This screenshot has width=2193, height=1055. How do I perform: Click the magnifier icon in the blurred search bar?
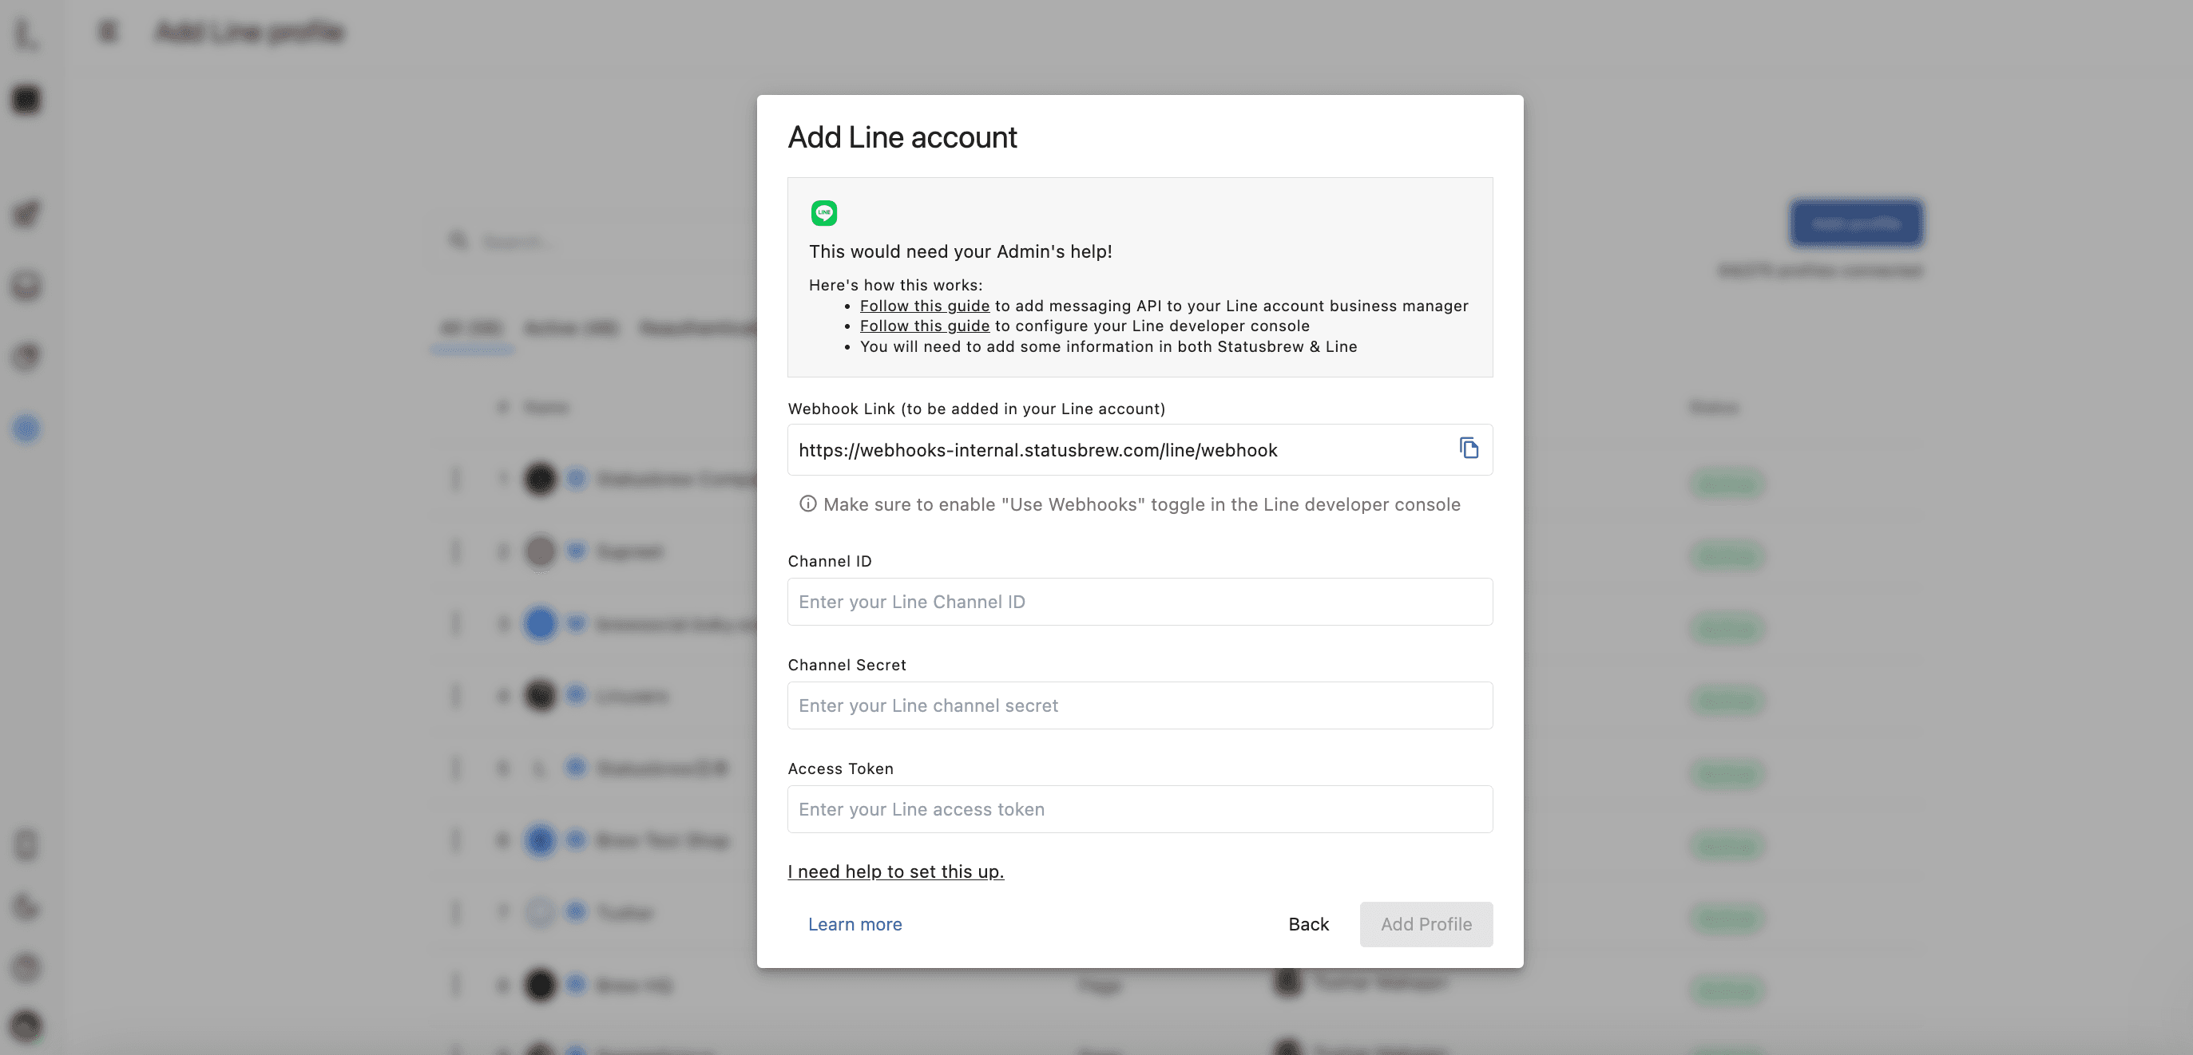click(459, 241)
